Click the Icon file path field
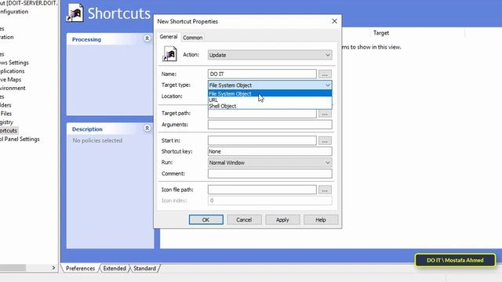Viewport: 502px width, 282px height. (x=262, y=190)
